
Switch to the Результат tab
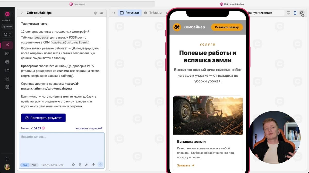point(130,13)
